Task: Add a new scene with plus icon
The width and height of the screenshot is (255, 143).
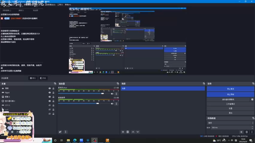Action: [x=123, y=132]
